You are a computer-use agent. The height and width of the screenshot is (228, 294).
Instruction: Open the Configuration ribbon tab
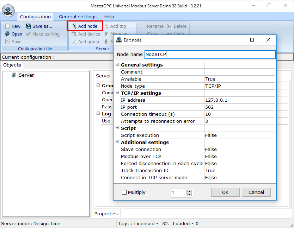pyautogui.click(x=36, y=17)
